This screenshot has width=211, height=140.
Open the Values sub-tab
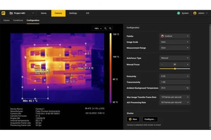[6, 20]
